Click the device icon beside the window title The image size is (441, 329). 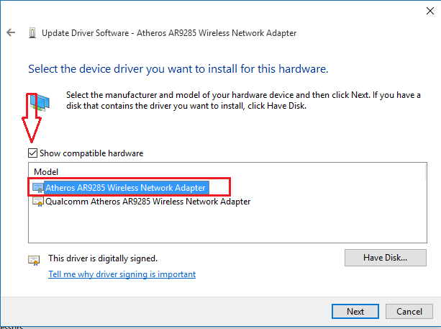click(x=32, y=32)
